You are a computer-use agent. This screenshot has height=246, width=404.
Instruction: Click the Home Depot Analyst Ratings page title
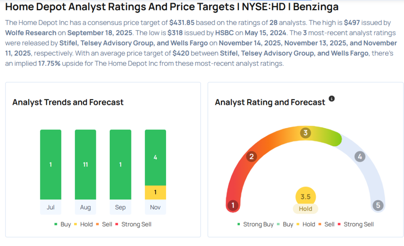[x=172, y=7]
